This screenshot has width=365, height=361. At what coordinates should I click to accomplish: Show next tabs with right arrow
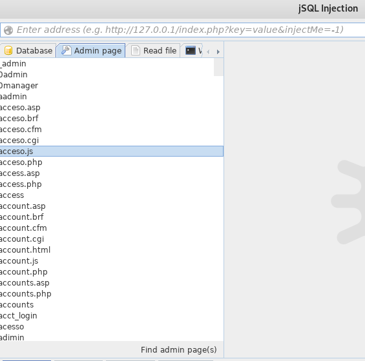[x=218, y=52]
